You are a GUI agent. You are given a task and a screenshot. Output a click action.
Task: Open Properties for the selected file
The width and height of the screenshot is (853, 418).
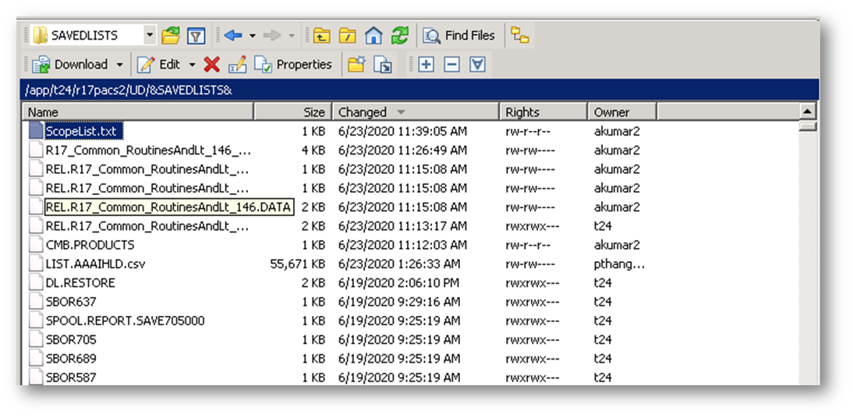click(x=294, y=65)
